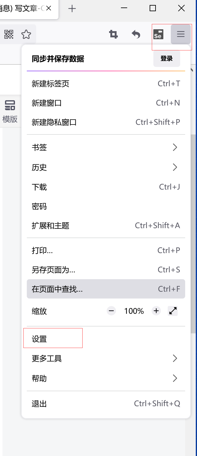Click the undo arrow toolbar icon
This screenshot has height=456, width=197.
(136, 34)
